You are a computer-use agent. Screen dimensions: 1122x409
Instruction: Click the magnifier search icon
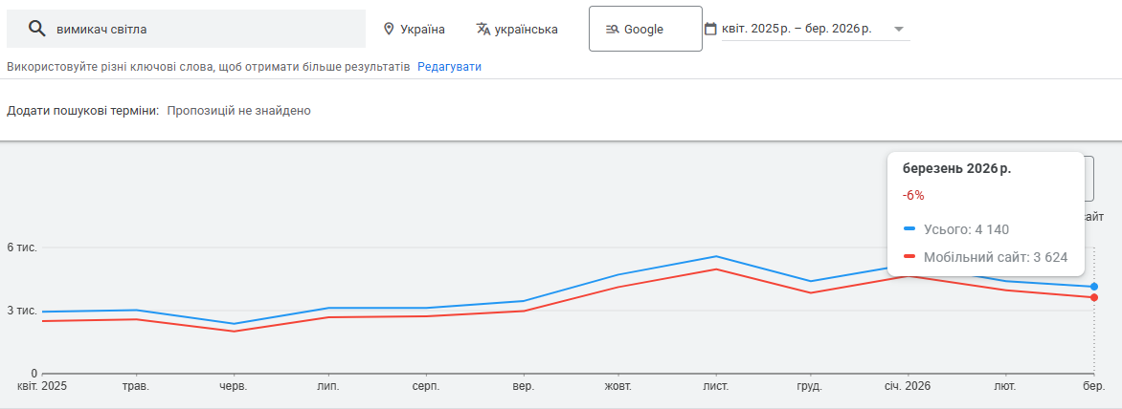(x=37, y=29)
